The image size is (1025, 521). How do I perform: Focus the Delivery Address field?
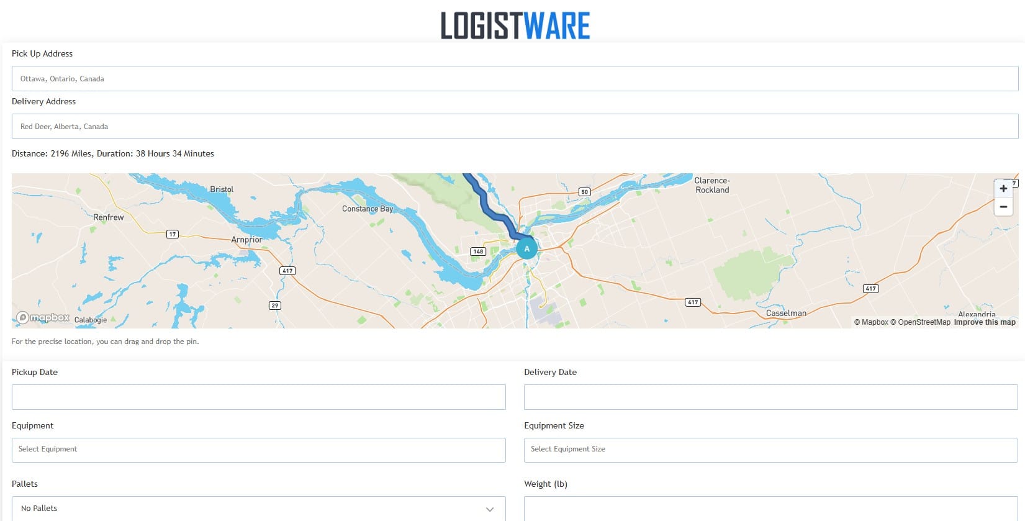coord(515,127)
